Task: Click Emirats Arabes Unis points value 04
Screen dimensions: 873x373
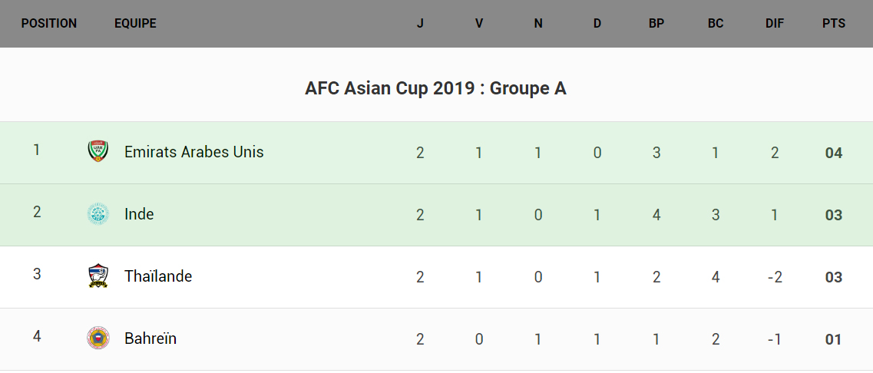Action: (834, 153)
